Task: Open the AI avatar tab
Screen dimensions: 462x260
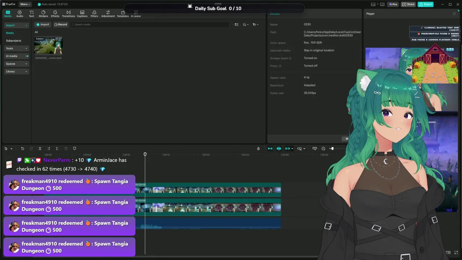Action: point(136,14)
